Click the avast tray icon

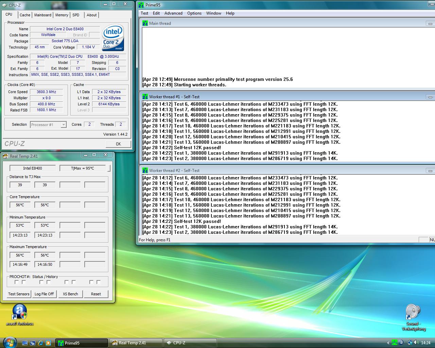tap(401, 343)
